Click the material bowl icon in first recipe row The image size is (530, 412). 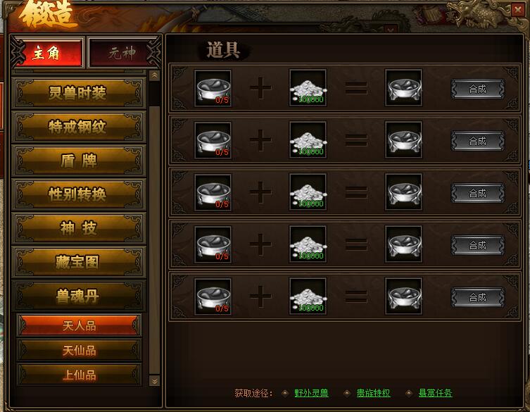pos(213,88)
